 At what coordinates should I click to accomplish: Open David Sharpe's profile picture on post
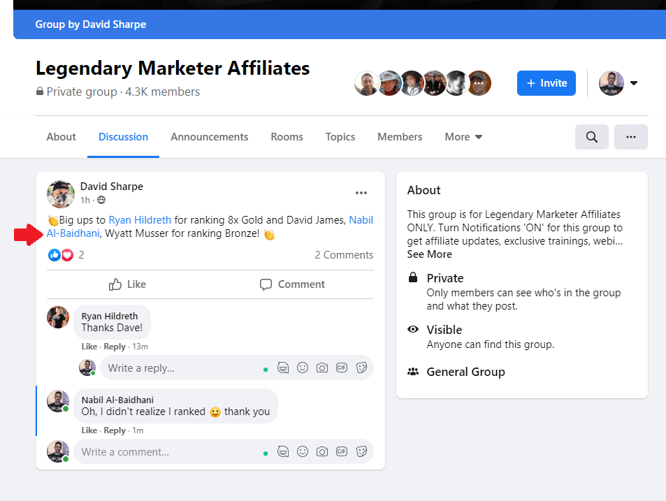click(x=61, y=194)
